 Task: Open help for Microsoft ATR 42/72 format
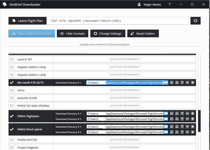tap(182, 82)
